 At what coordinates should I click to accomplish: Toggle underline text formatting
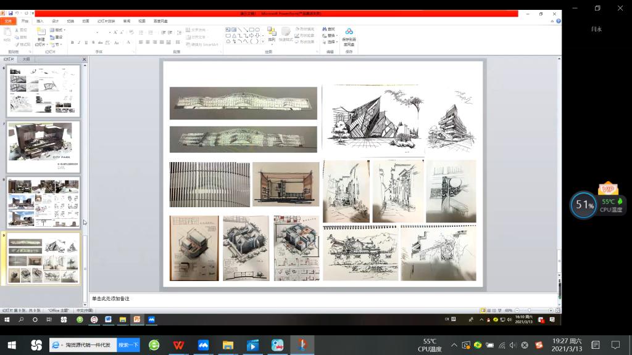click(86, 43)
